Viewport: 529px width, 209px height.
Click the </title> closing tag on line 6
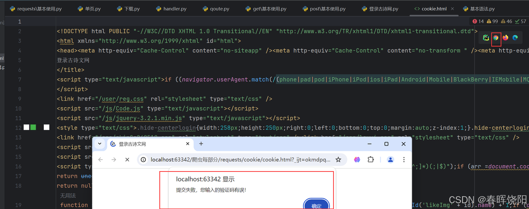[x=71, y=70]
